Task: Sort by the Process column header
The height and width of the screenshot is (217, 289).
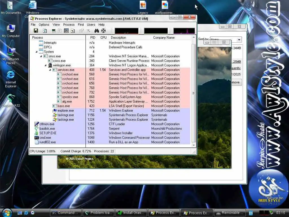Action: (58, 38)
